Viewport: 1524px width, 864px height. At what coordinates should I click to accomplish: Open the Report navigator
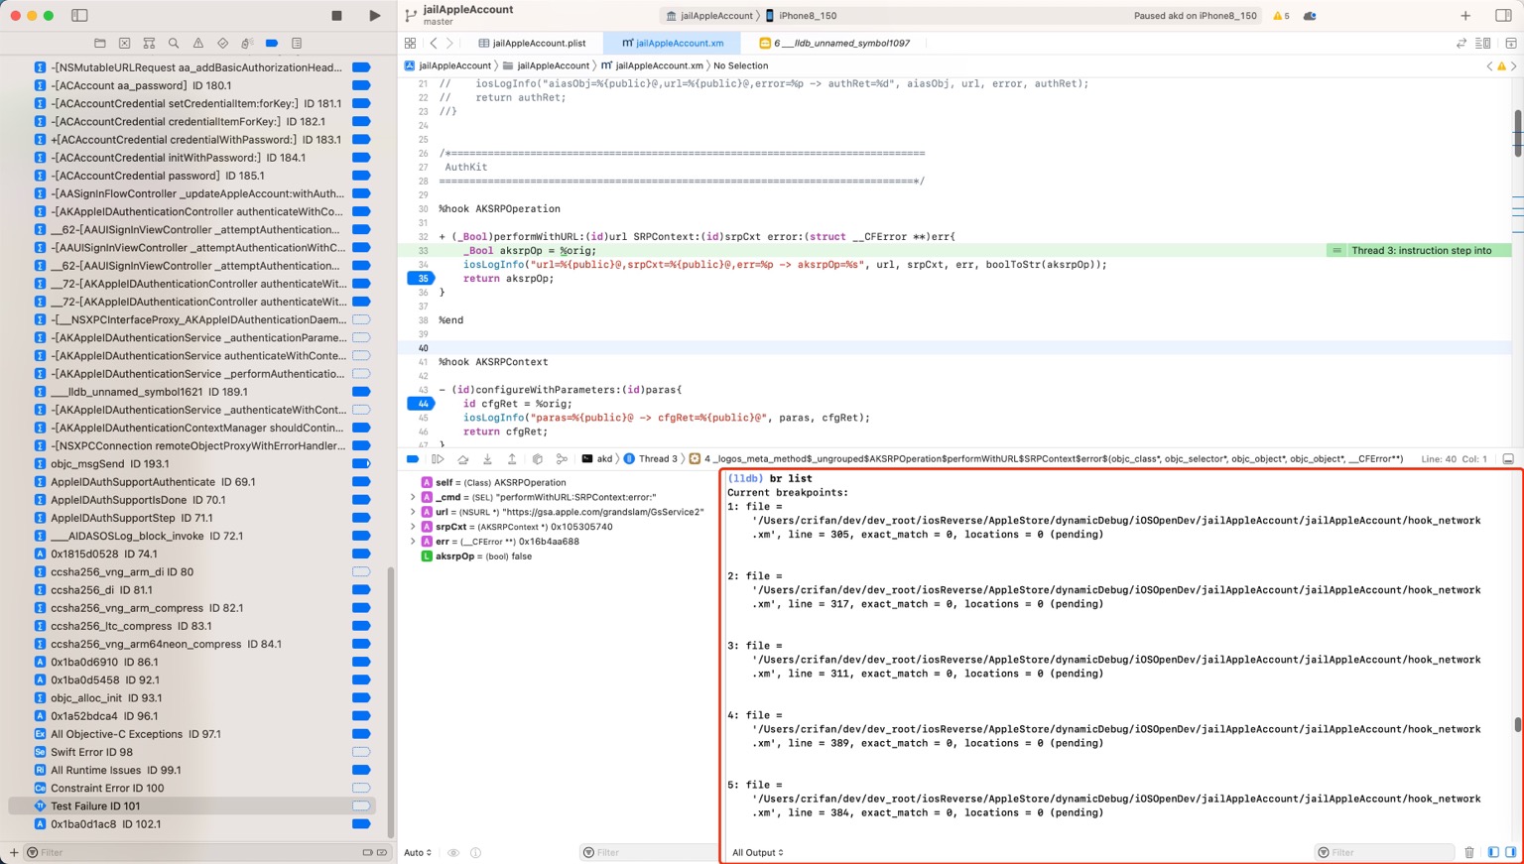pyautogui.click(x=297, y=44)
